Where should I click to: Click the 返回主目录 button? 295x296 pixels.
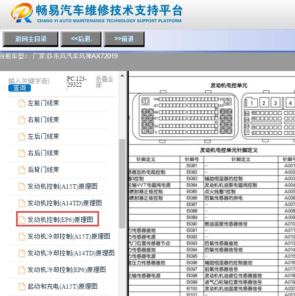[30, 39]
